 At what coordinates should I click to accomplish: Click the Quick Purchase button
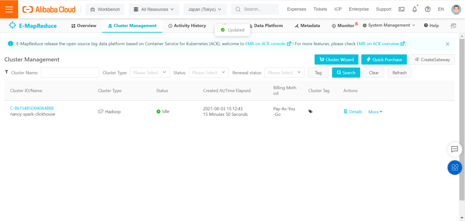pos(384,60)
